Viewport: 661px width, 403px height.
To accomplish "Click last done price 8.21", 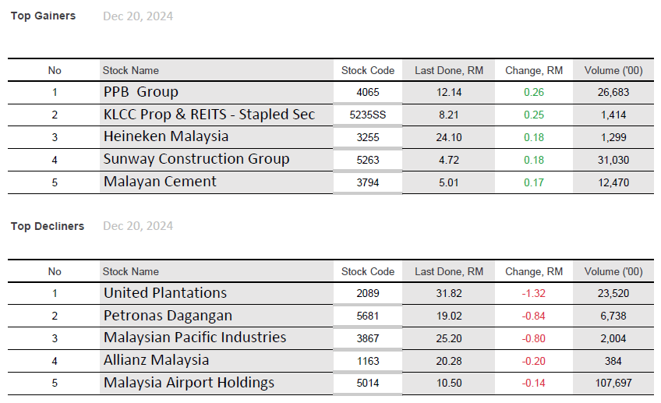I will pyautogui.click(x=449, y=115).
